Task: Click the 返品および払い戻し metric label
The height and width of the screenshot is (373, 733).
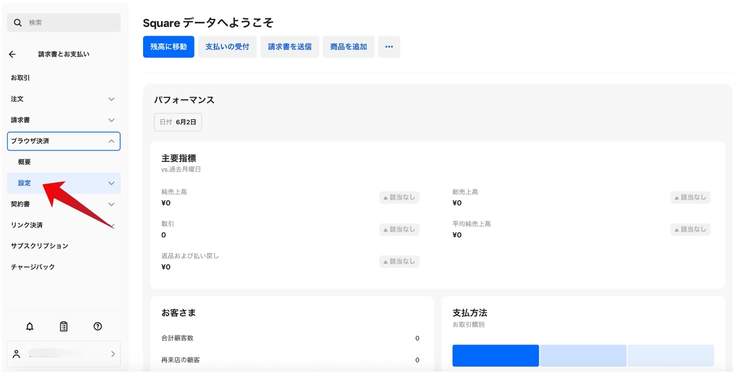Action: [190, 256]
